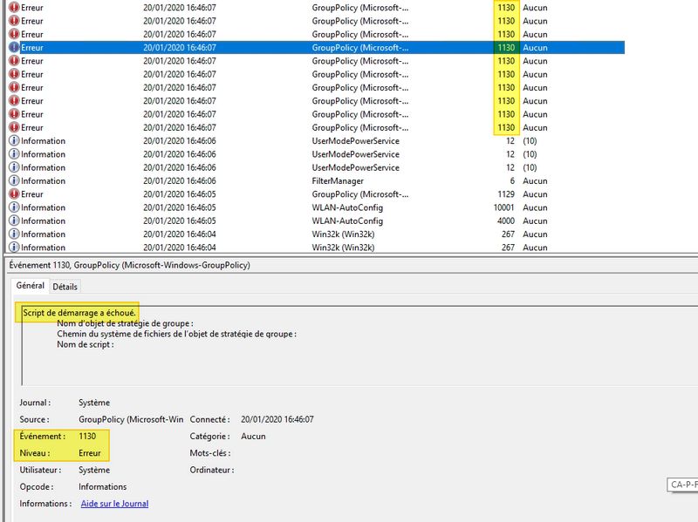Click the Utilisateur value 'Système'

coord(94,470)
